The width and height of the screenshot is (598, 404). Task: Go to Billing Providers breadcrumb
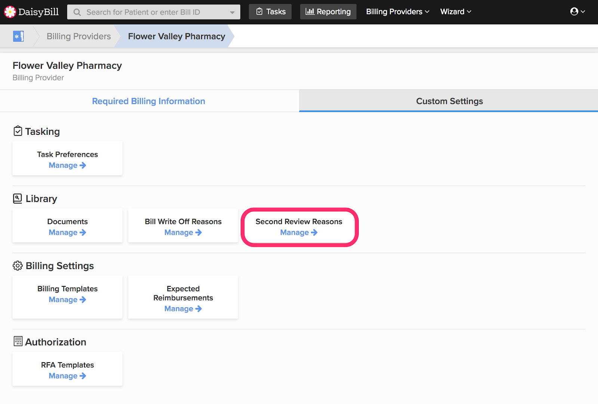pyautogui.click(x=78, y=36)
